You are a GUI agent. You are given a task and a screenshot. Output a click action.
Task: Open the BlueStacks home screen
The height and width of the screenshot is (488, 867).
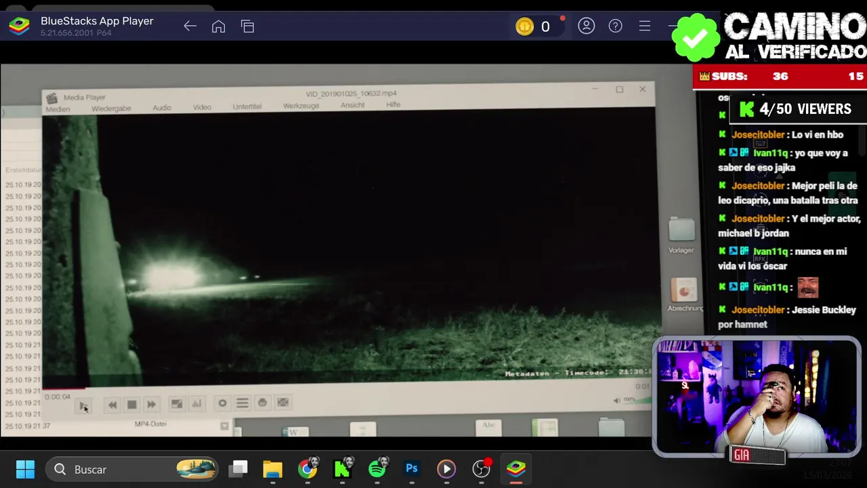coord(218,26)
